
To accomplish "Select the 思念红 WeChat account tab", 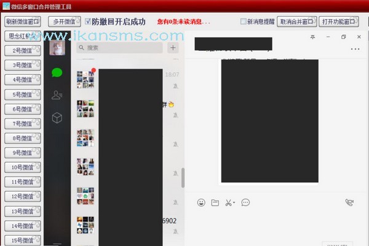I will tap(23, 36).
